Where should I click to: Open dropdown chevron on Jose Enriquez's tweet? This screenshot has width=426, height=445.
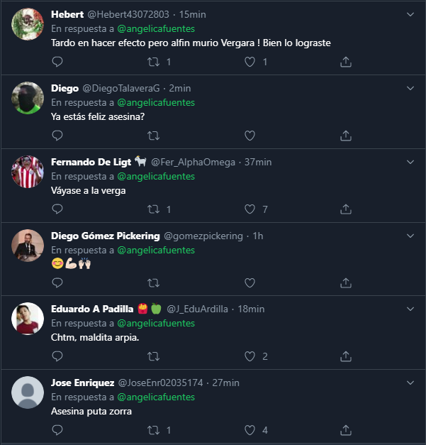[x=410, y=383]
